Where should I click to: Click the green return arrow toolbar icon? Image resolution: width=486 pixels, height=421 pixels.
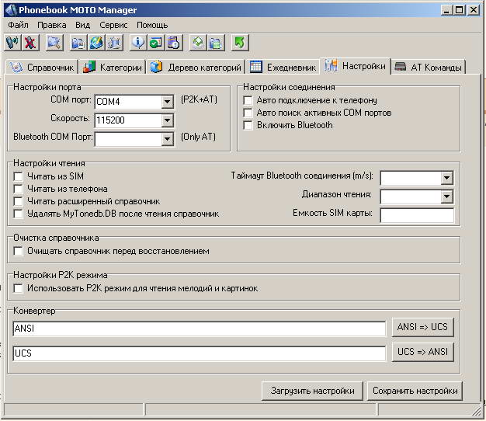point(240,42)
